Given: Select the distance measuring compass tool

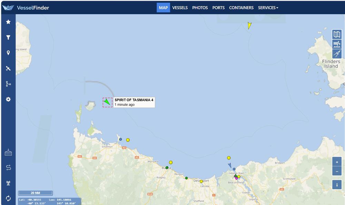Looking at the screenshot, I should coord(337,54).
